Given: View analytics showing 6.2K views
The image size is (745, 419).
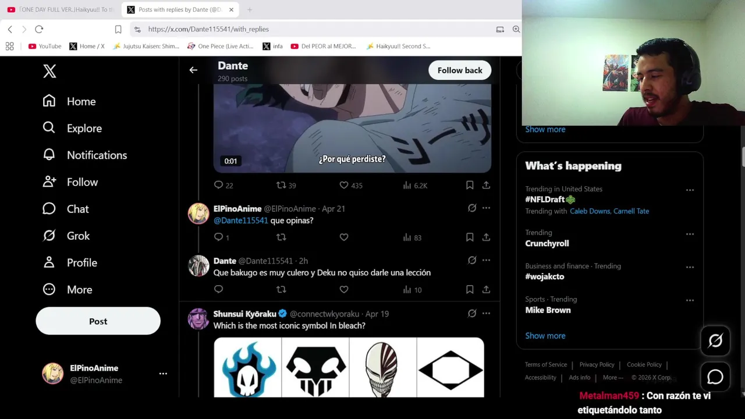Looking at the screenshot, I should coord(415,185).
